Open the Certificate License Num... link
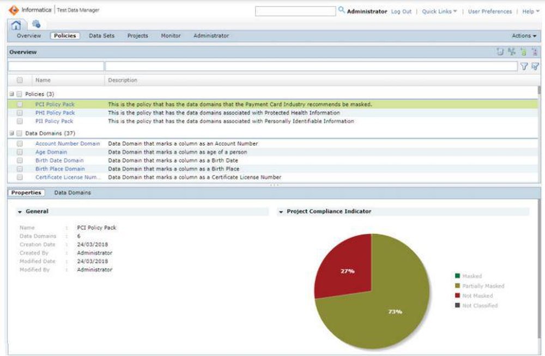Viewport: 545px width, 356px height. pyautogui.click(x=68, y=177)
